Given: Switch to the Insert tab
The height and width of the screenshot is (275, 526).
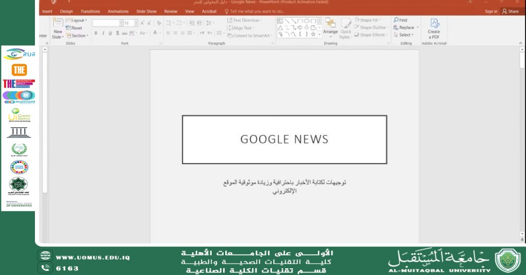Looking at the screenshot, I should [x=47, y=11].
